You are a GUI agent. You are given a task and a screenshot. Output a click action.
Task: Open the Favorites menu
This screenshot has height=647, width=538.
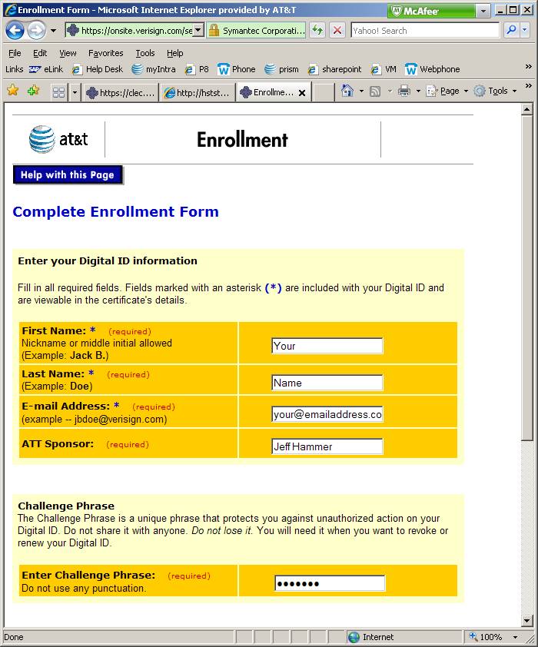click(x=105, y=53)
